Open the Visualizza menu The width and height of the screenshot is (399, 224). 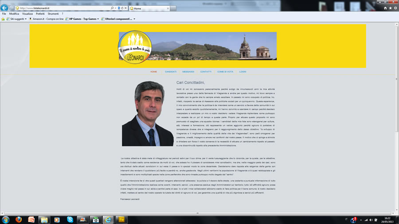tap(27, 14)
